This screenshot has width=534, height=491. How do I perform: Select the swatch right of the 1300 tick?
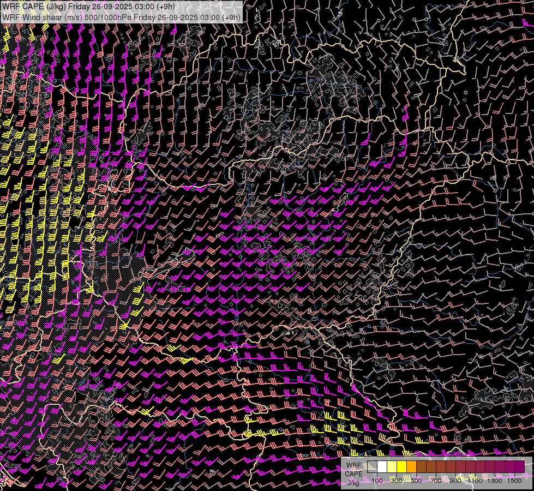pyautogui.click(x=500, y=466)
